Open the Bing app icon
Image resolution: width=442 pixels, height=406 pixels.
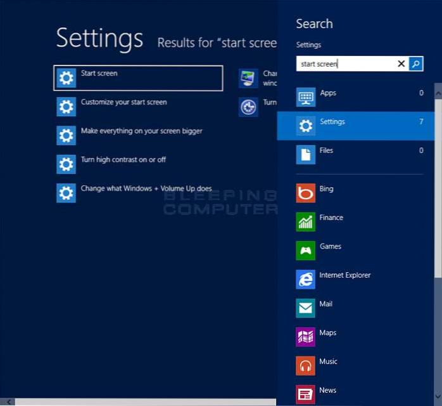coord(305,192)
